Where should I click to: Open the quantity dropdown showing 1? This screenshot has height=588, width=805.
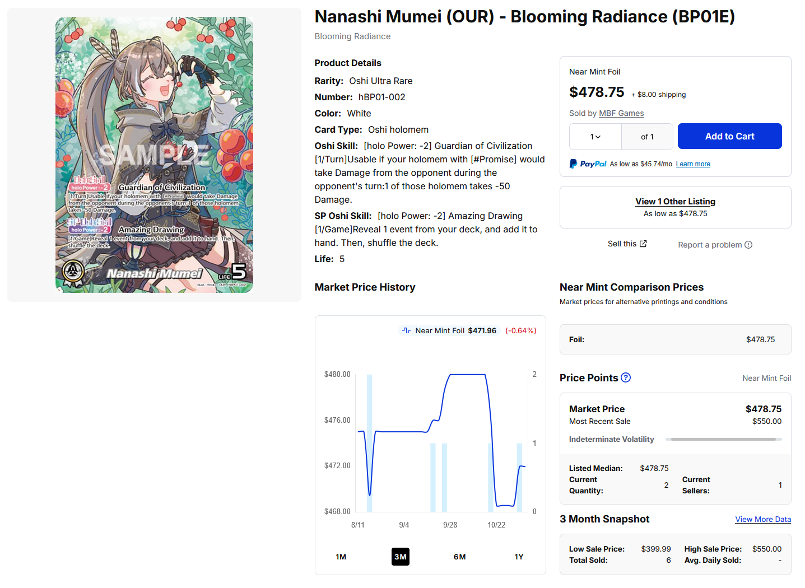(595, 137)
